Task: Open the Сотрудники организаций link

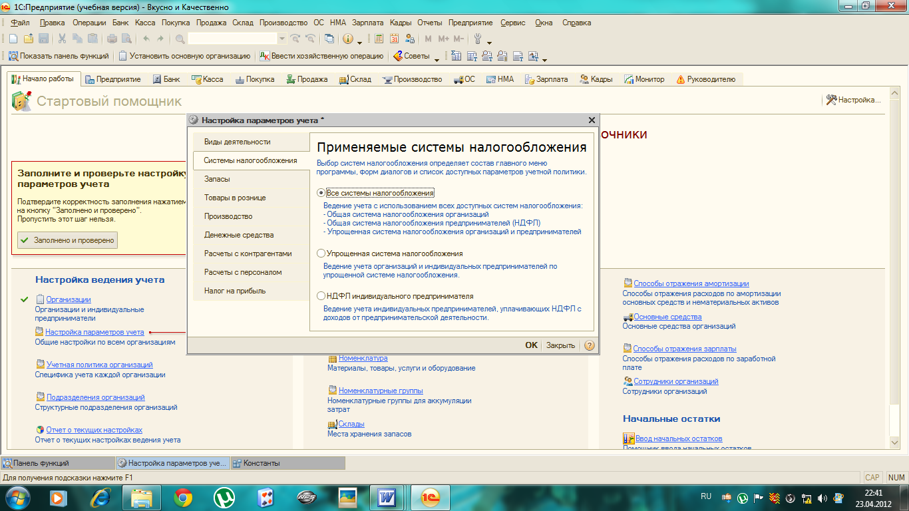Action: [x=676, y=381]
